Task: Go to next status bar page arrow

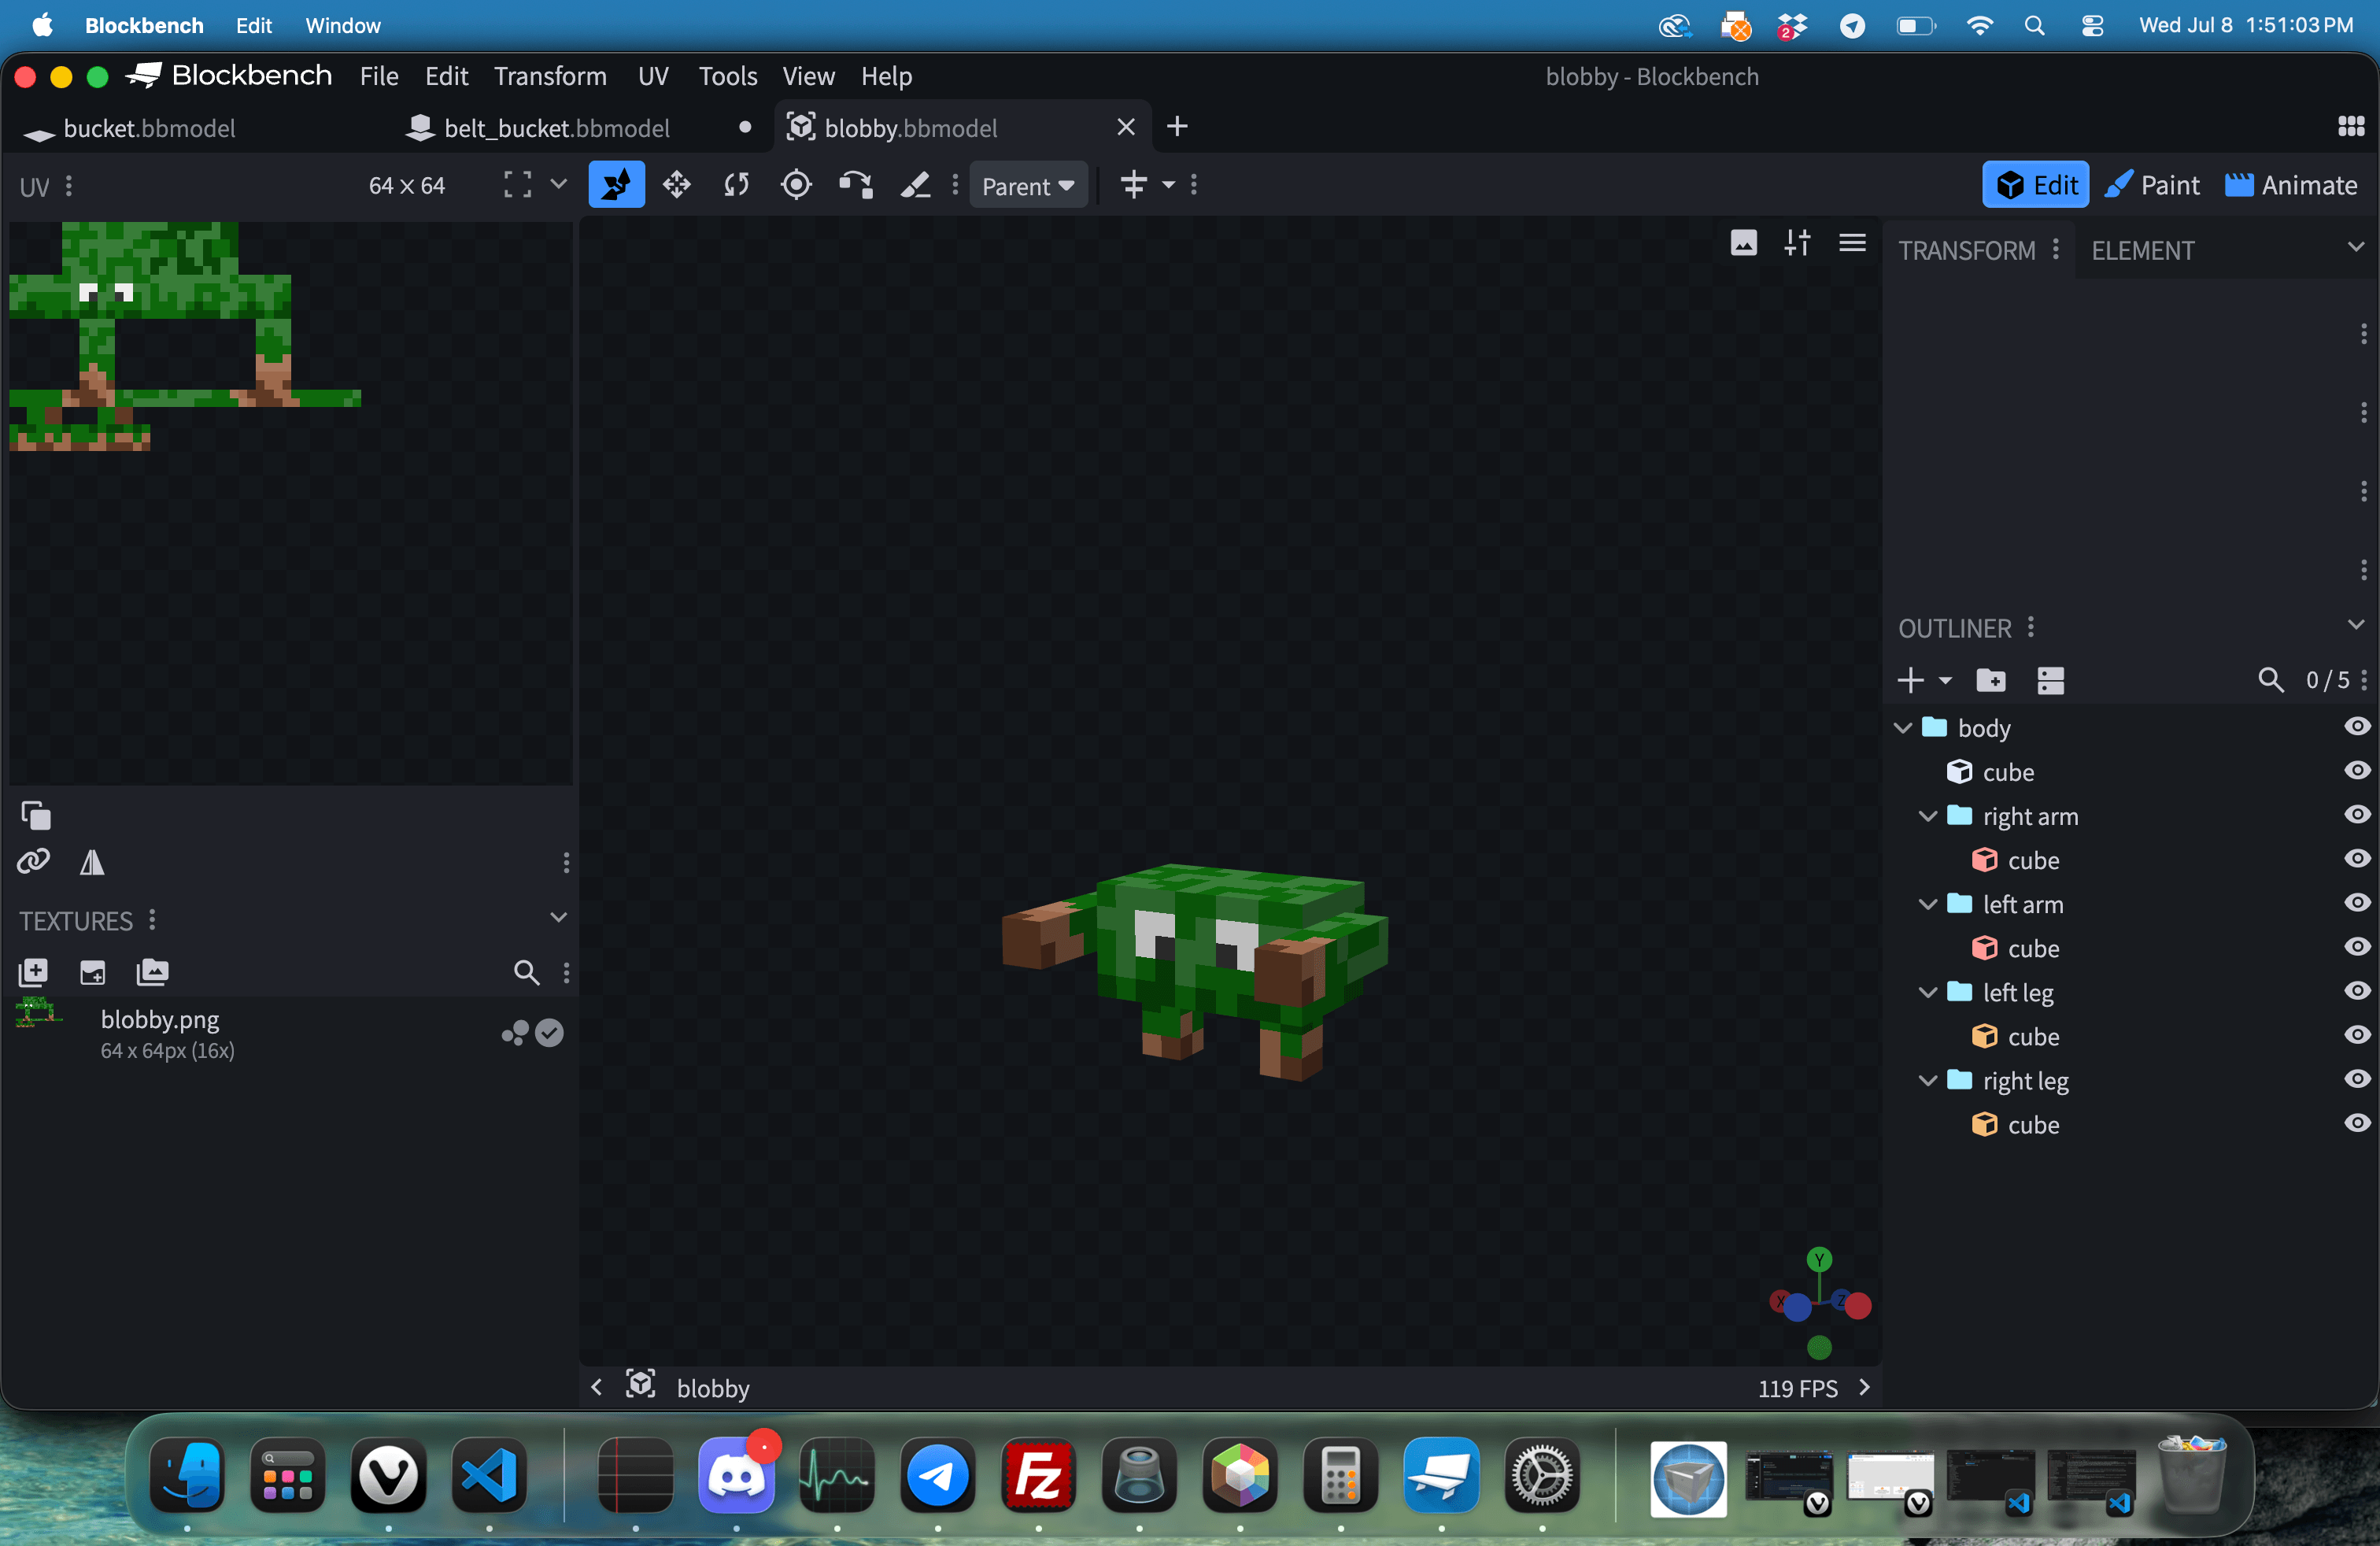Action: click(x=1864, y=1387)
